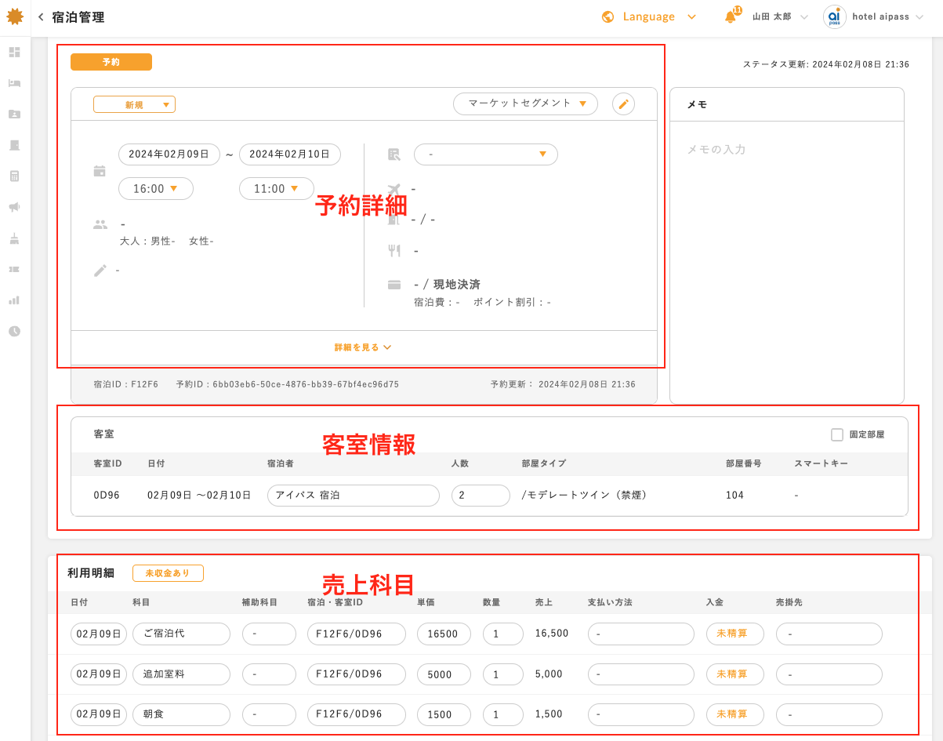Click the 売上 amount 16,500

tap(552, 634)
